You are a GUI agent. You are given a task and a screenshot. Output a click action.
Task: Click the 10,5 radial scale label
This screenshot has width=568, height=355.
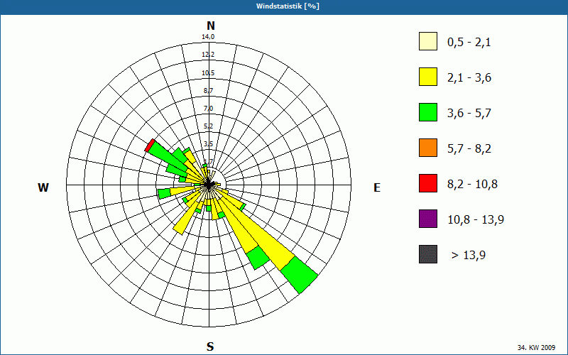point(208,73)
